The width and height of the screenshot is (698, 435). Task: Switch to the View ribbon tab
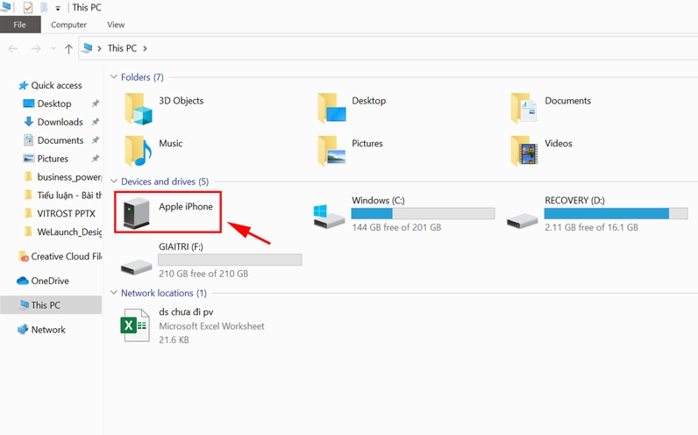click(116, 25)
